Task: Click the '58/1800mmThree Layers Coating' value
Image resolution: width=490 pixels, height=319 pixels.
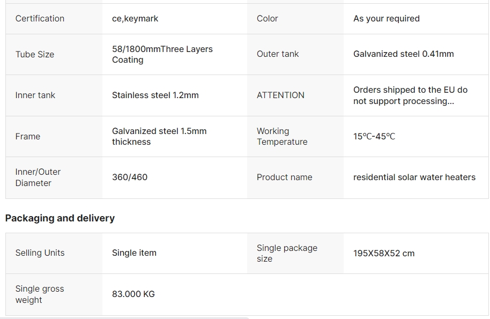Action: [162, 54]
